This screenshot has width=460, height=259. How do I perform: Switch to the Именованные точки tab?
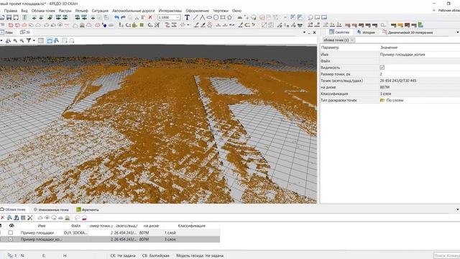[x=51, y=209]
